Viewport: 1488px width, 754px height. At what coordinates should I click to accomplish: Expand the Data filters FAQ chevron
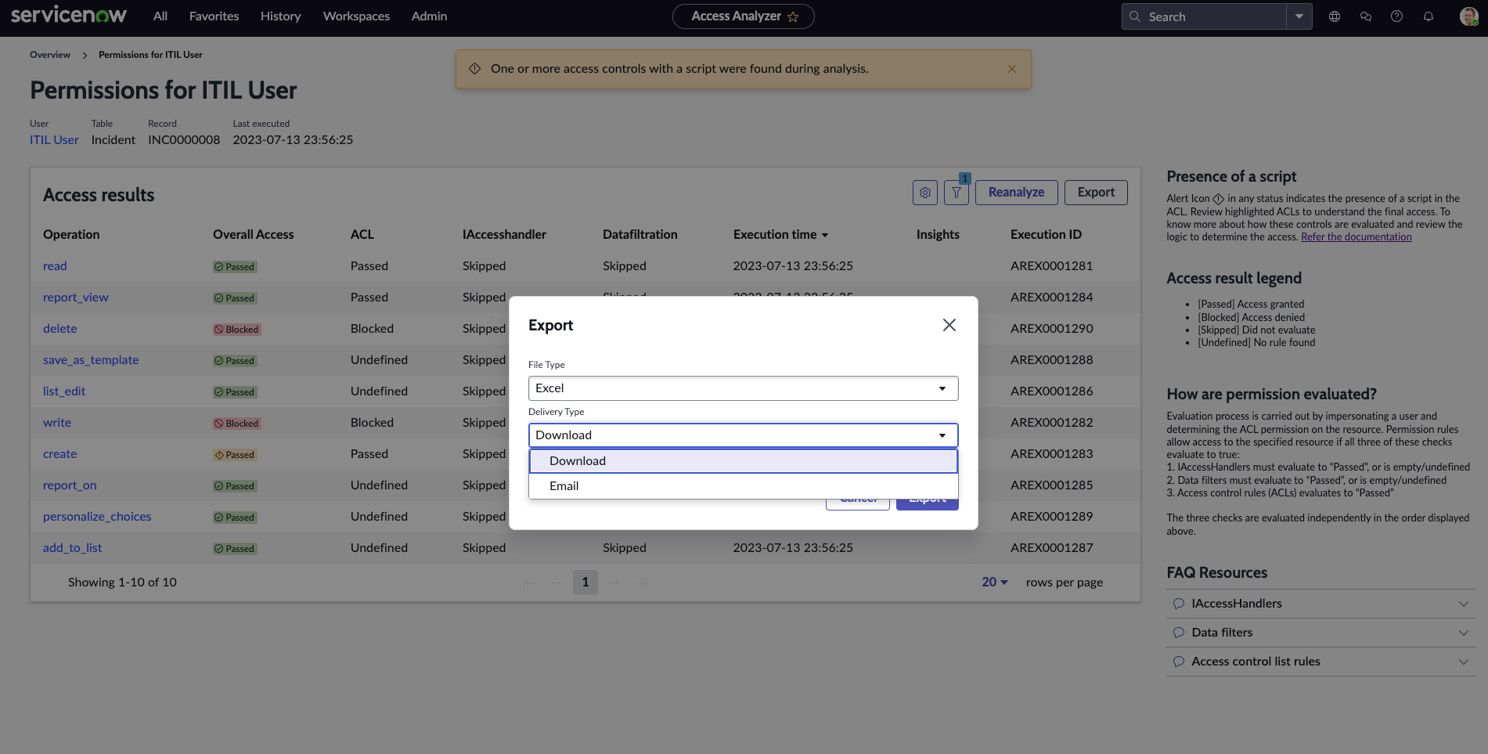(1464, 633)
